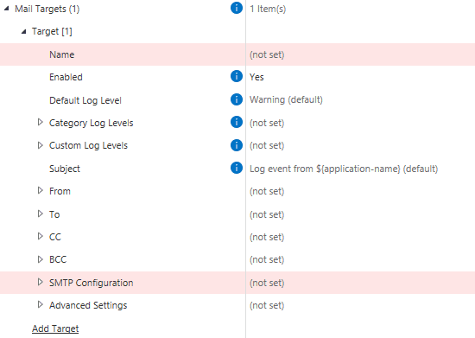View info icon next to Subject
The width and height of the screenshot is (475, 338).
pos(237,168)
